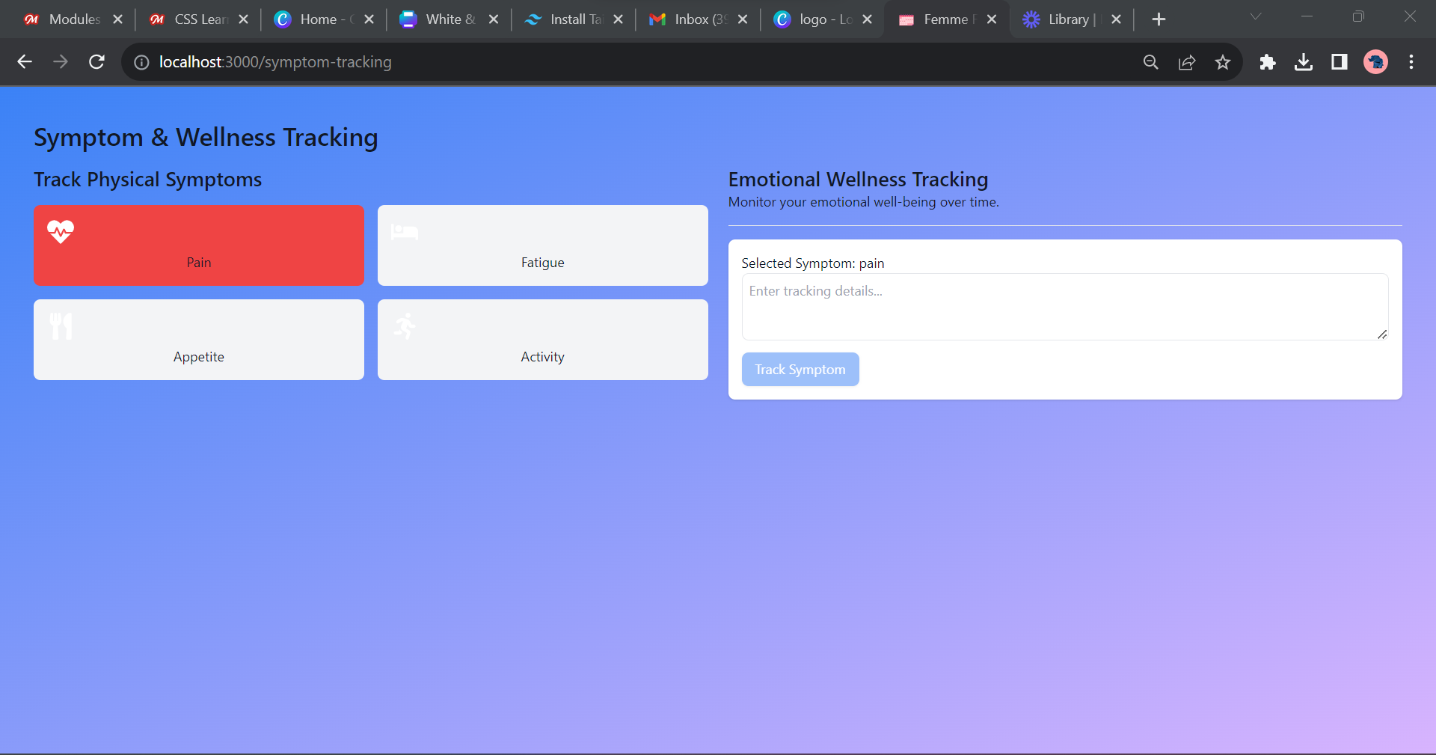Click the bed icon on Fatigue card
The height and width of the screenshot is (755, 1436).
point(405,232)
